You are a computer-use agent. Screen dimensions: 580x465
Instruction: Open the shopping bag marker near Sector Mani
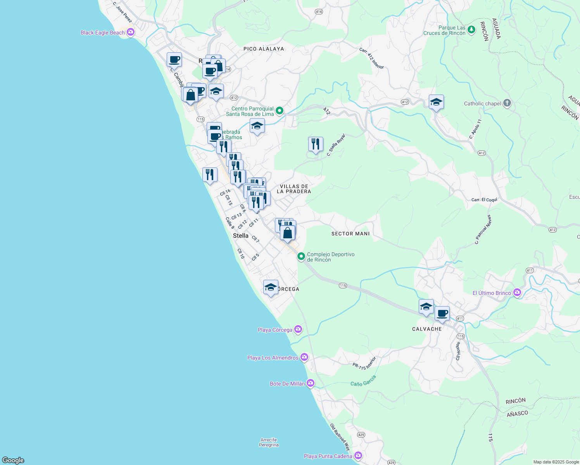tap(287, 233)
